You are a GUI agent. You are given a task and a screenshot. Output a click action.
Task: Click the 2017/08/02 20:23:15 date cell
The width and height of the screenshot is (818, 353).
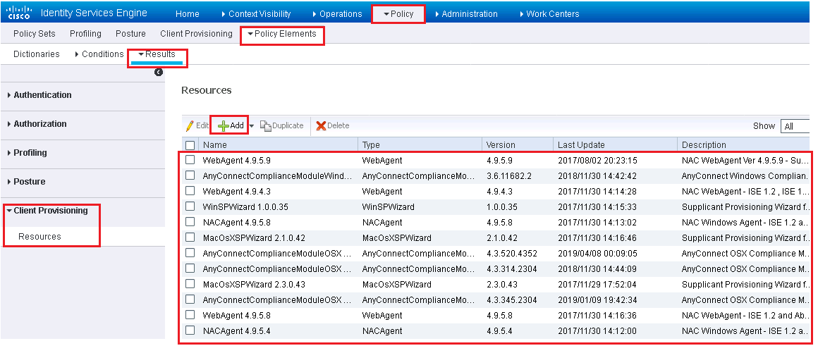(597, 160)
